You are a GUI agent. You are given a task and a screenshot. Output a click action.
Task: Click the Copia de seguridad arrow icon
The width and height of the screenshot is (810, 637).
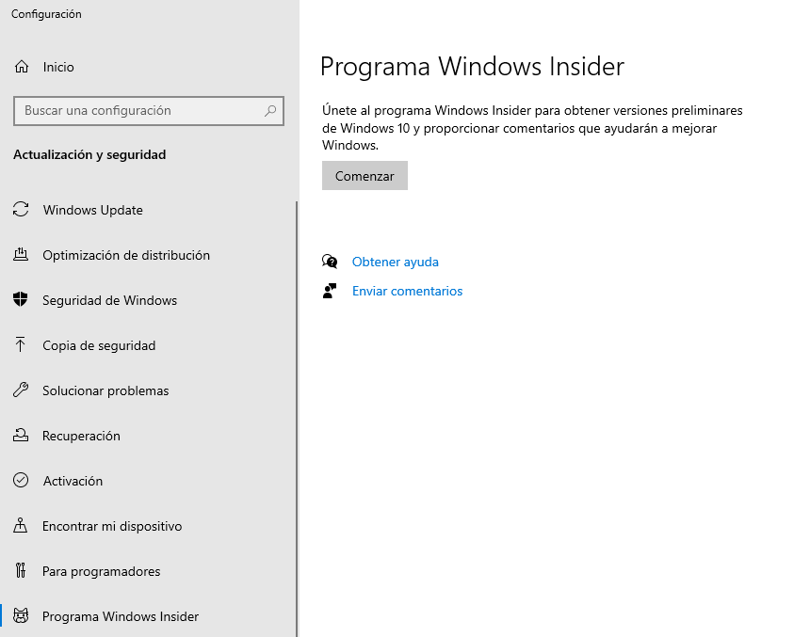click(21, 345)
